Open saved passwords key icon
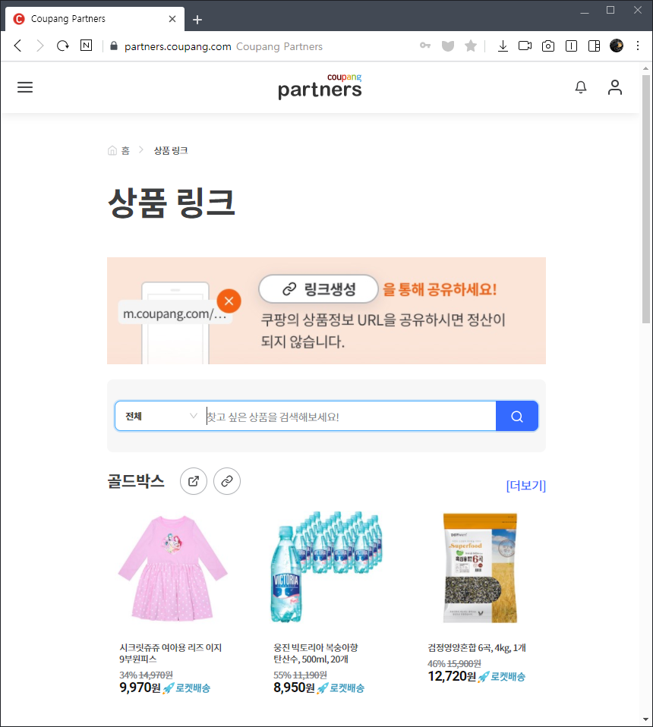The height and width of the screenshot is (727, 653). [x=425, y=46]
